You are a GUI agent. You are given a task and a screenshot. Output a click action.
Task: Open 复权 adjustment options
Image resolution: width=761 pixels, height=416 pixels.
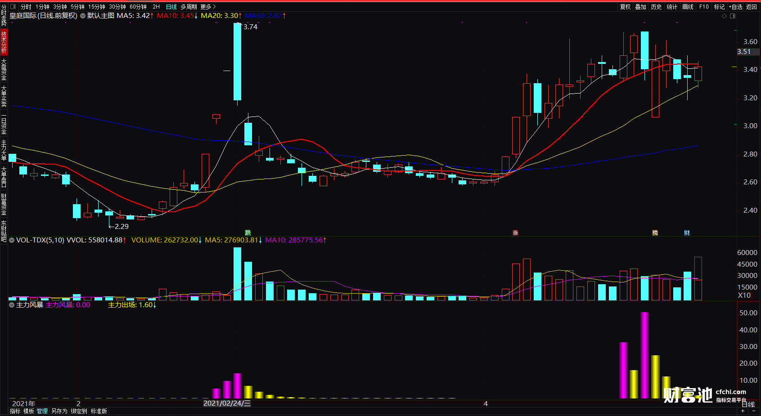625,7
